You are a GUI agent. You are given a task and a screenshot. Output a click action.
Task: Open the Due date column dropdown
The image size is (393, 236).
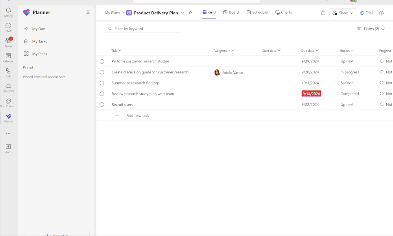point(310,50)
